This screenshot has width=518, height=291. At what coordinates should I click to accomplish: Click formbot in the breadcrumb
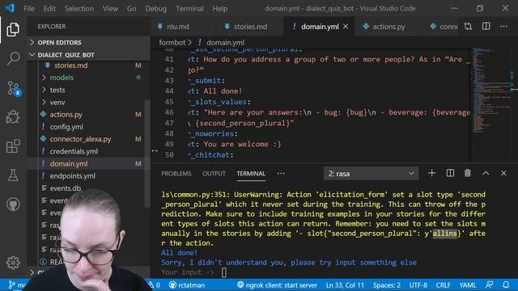[172, 43]
